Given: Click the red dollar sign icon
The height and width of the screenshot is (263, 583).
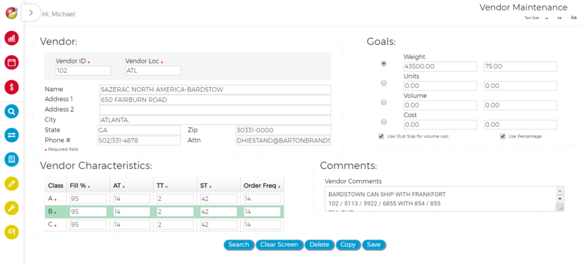Looking at the screenshot, I should click(x=12, y=87).
